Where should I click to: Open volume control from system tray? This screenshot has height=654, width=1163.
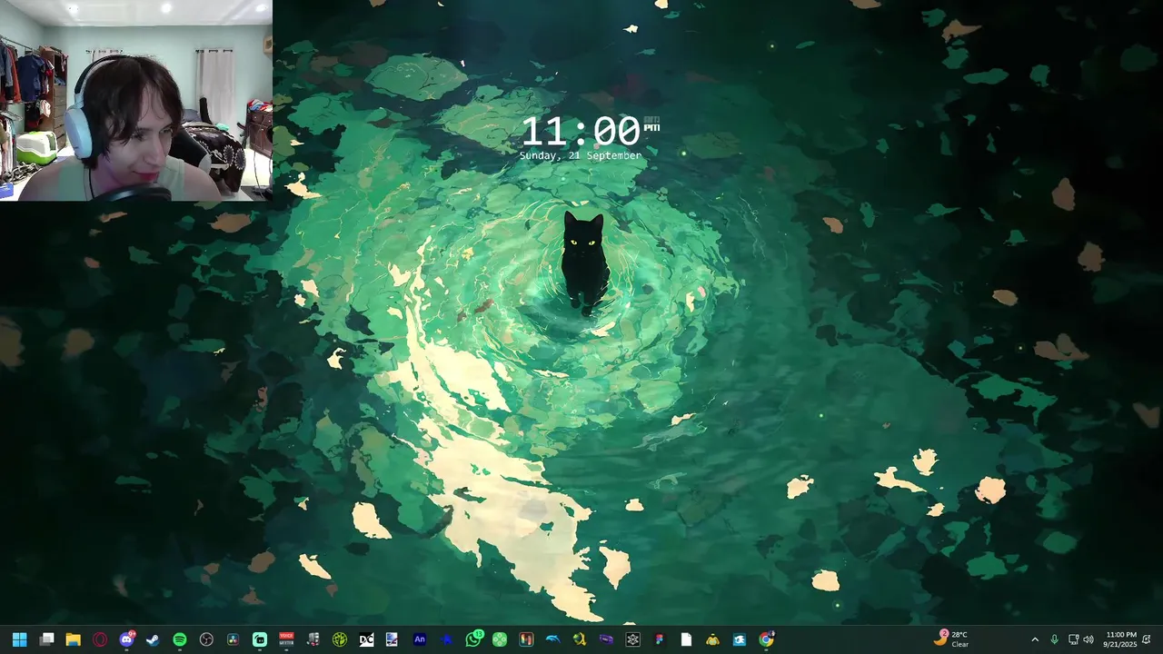click(1088, 639)
